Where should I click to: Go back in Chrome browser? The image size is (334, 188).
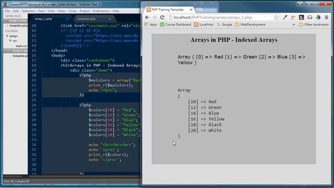click(x=147, y=17)
